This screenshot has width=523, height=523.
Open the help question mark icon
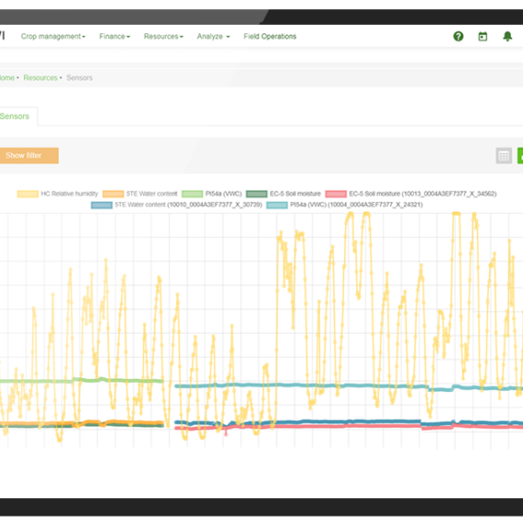pyautogui.click(x=458, y=37)
